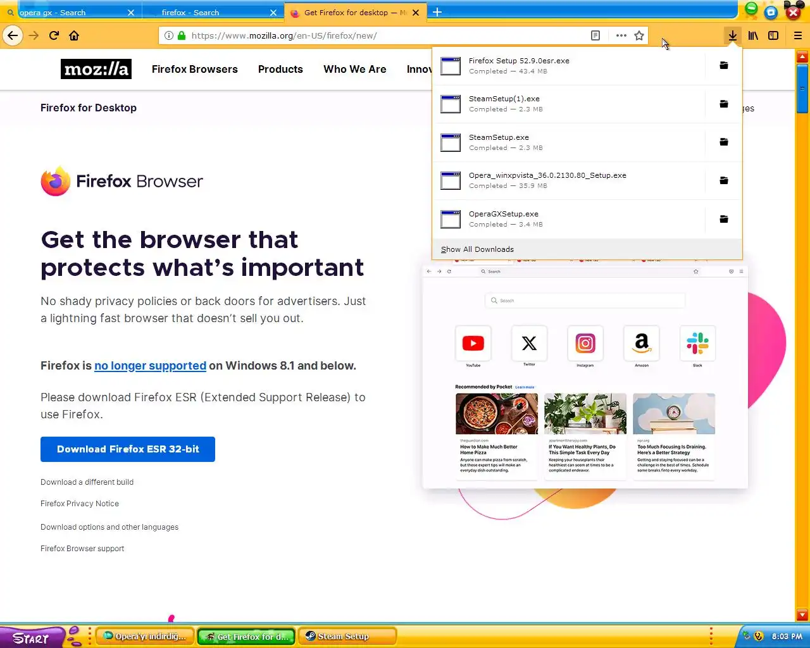Screen dimensions: 810x648
Task: Go back with the Back arrow button
Action: pyautogui.click(x=13, y=35)
